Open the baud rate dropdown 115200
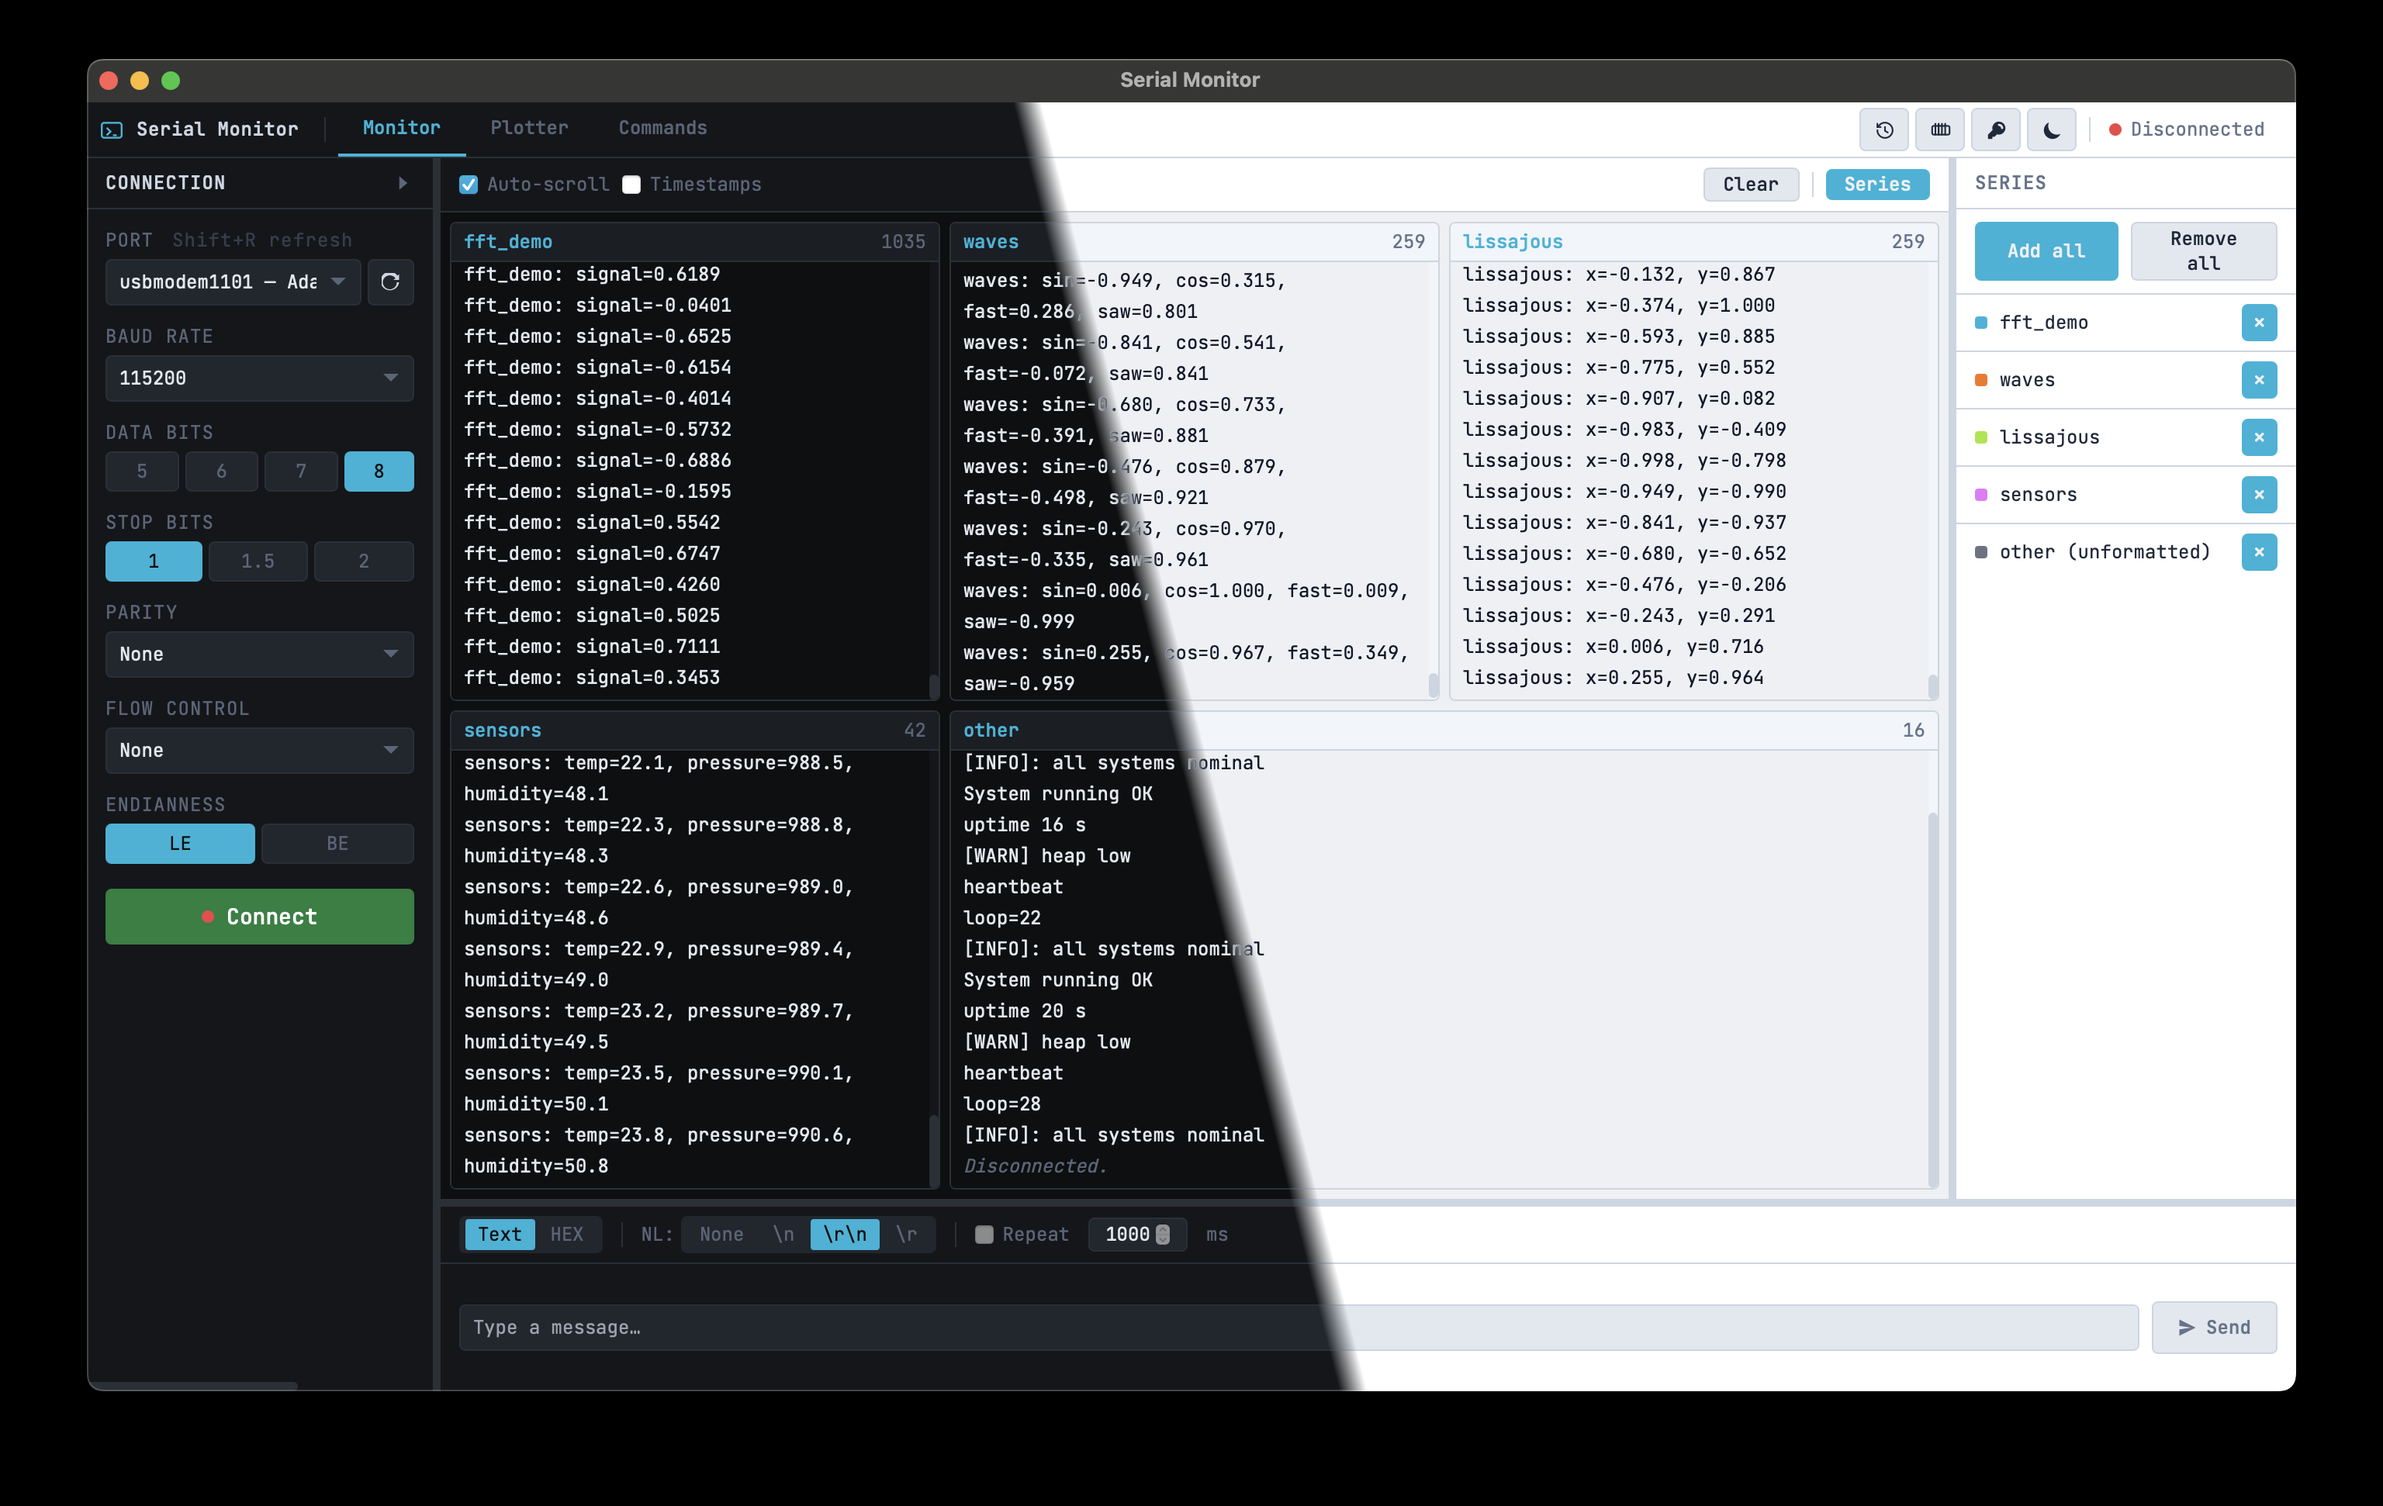The image size is (2383, 1506). (259, 378)
